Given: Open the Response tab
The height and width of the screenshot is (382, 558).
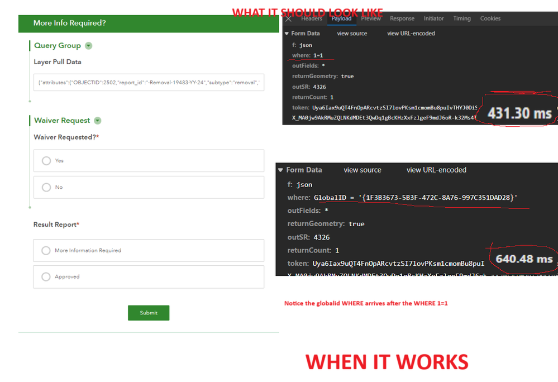Looking at the screenshot, I should click(x=402, y=18).
